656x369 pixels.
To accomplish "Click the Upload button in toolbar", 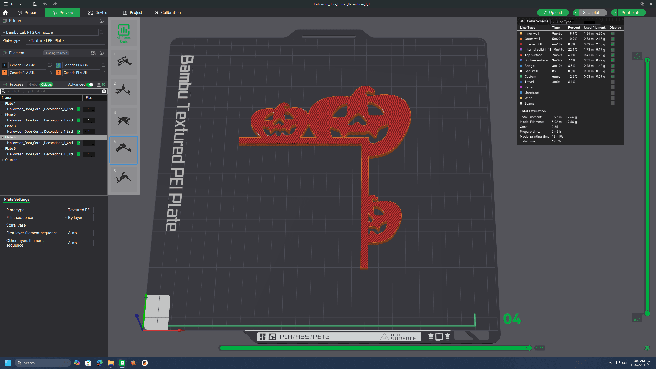I will coord(551,12).
